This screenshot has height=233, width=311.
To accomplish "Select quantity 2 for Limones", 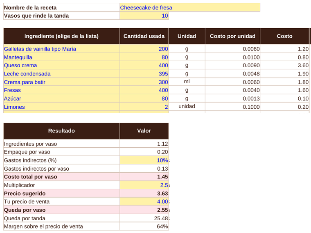I will coord(144,107).
